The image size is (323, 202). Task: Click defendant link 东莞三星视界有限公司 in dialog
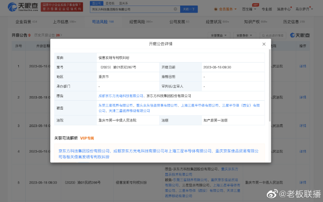(x=116, y=105)
